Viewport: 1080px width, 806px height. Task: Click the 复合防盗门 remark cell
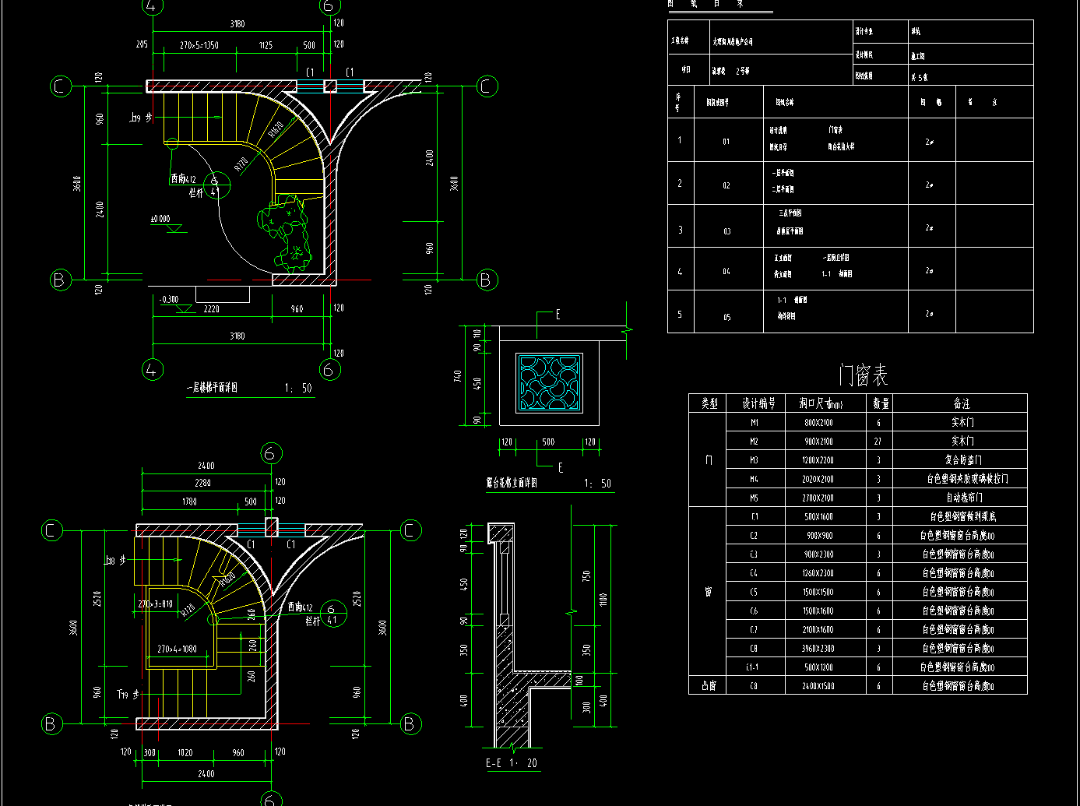pyautogui.click(x=962, y=460)
